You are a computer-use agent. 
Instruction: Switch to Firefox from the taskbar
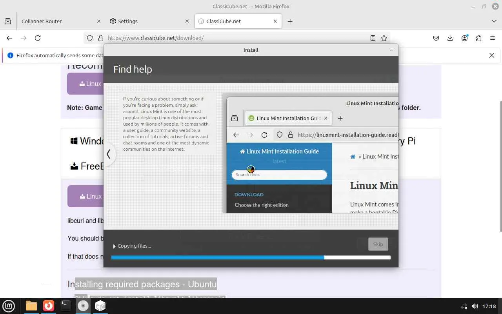point(49,306)
